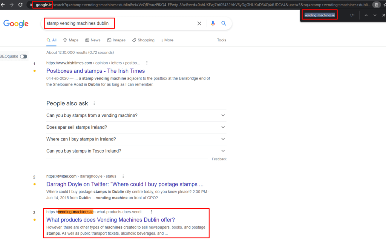386x241 pixels.
Task: Open three-dot menu beside People also ask
Action: coord(94,103)
